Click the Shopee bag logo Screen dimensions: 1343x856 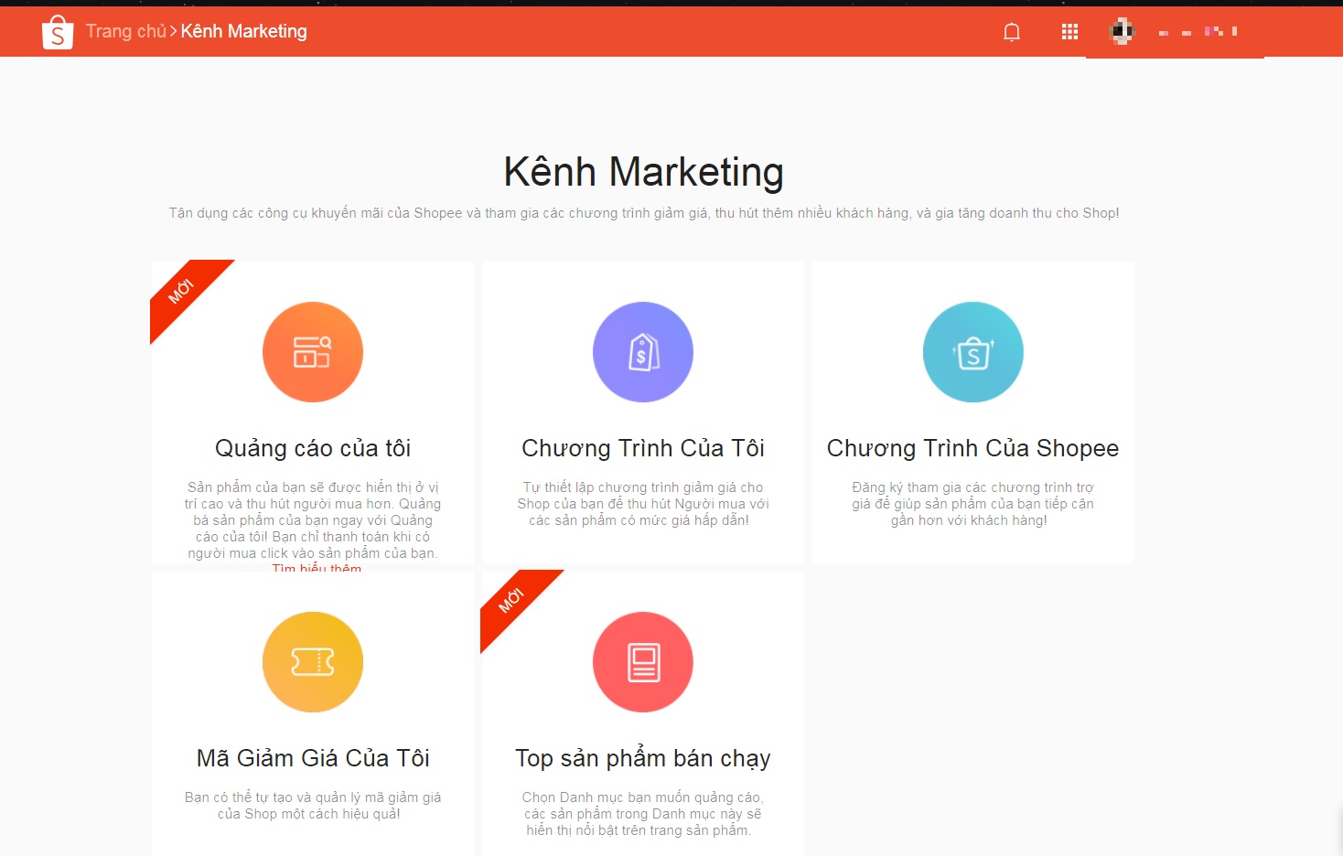[x=58, y=32]
